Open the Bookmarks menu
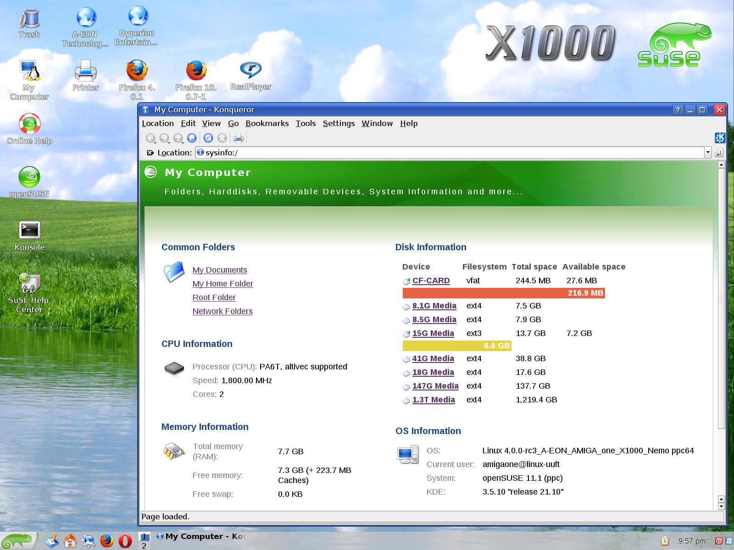This screenshot has width=734, height=550. (267, 123)
